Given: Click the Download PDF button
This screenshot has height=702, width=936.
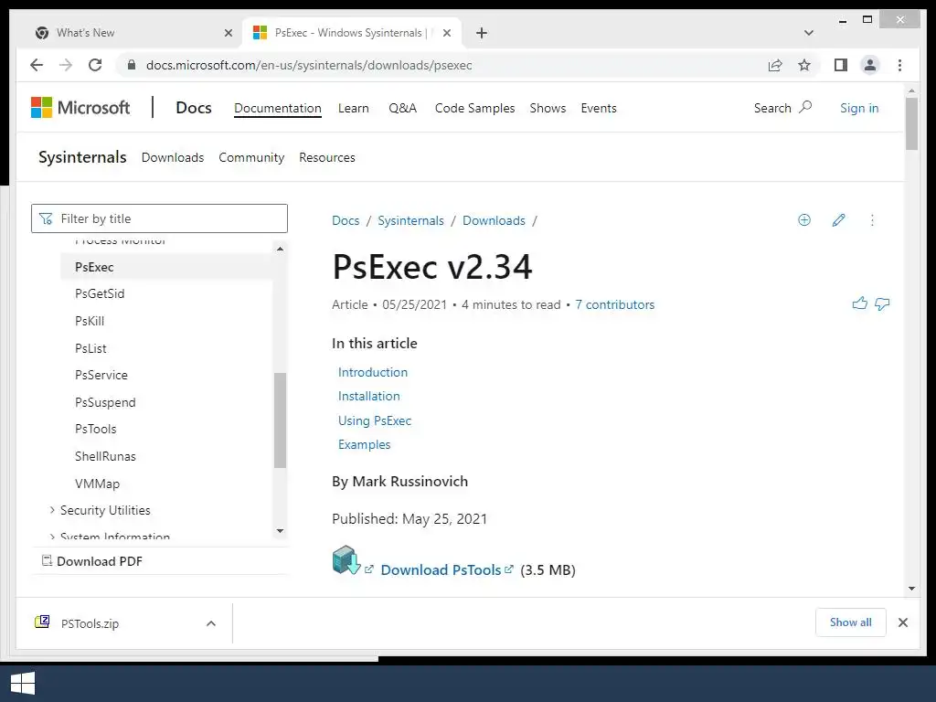Looking at the screenshot, I should pyautogui.click(x=92, y=561).
